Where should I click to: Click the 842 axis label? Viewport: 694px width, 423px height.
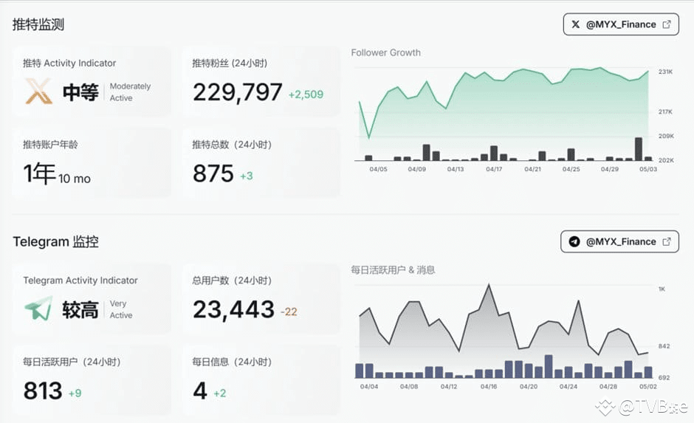point(664,346)
